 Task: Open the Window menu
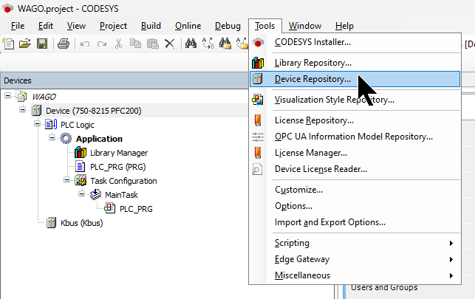(305, 26)
